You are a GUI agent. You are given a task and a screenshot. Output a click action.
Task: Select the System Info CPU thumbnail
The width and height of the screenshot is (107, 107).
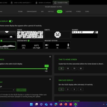30,45
